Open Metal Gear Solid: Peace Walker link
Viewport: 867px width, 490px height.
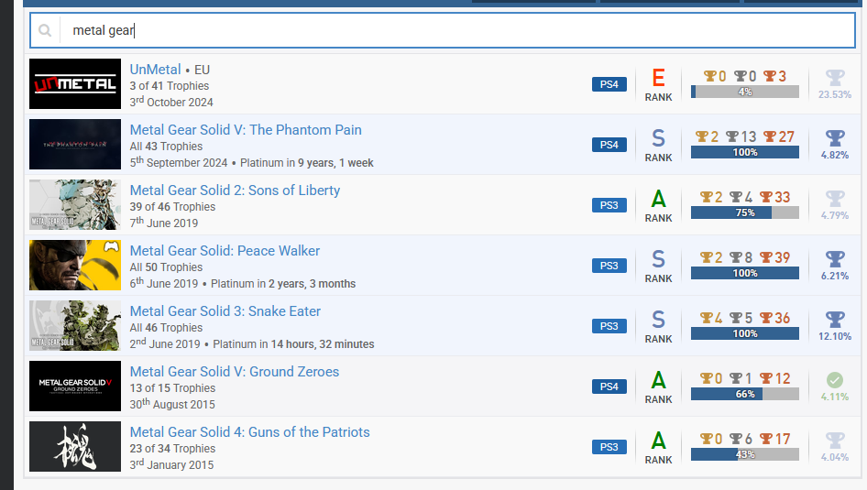(225, 251)
